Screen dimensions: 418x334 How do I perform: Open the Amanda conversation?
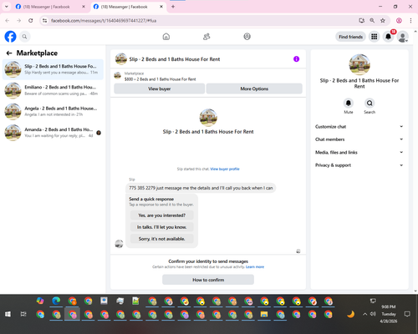53,133
